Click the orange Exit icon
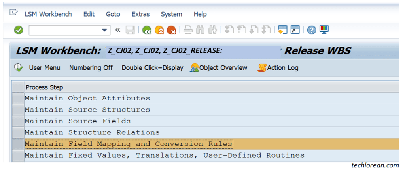This screenshot has width=405, height=171. tap(159, 30)
